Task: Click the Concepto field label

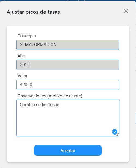Action: (x=27, y=36)
